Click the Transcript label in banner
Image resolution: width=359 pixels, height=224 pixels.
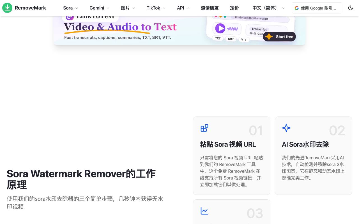[x=259, y=29]
